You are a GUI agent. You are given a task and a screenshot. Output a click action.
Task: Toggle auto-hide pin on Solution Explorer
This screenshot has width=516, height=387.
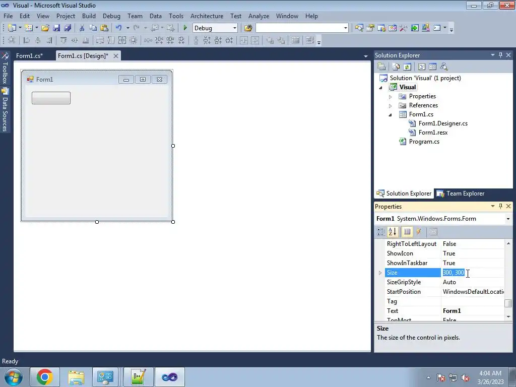pyautogui.click(x=500, y=55)
